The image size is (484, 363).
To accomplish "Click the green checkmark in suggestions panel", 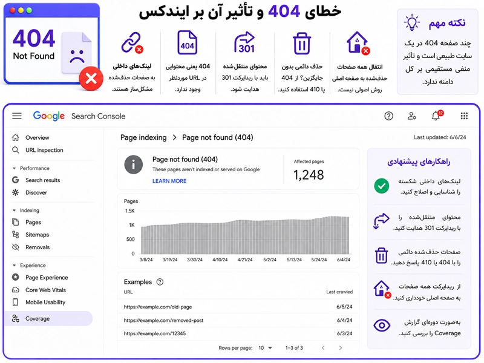I will coord(382,186).
